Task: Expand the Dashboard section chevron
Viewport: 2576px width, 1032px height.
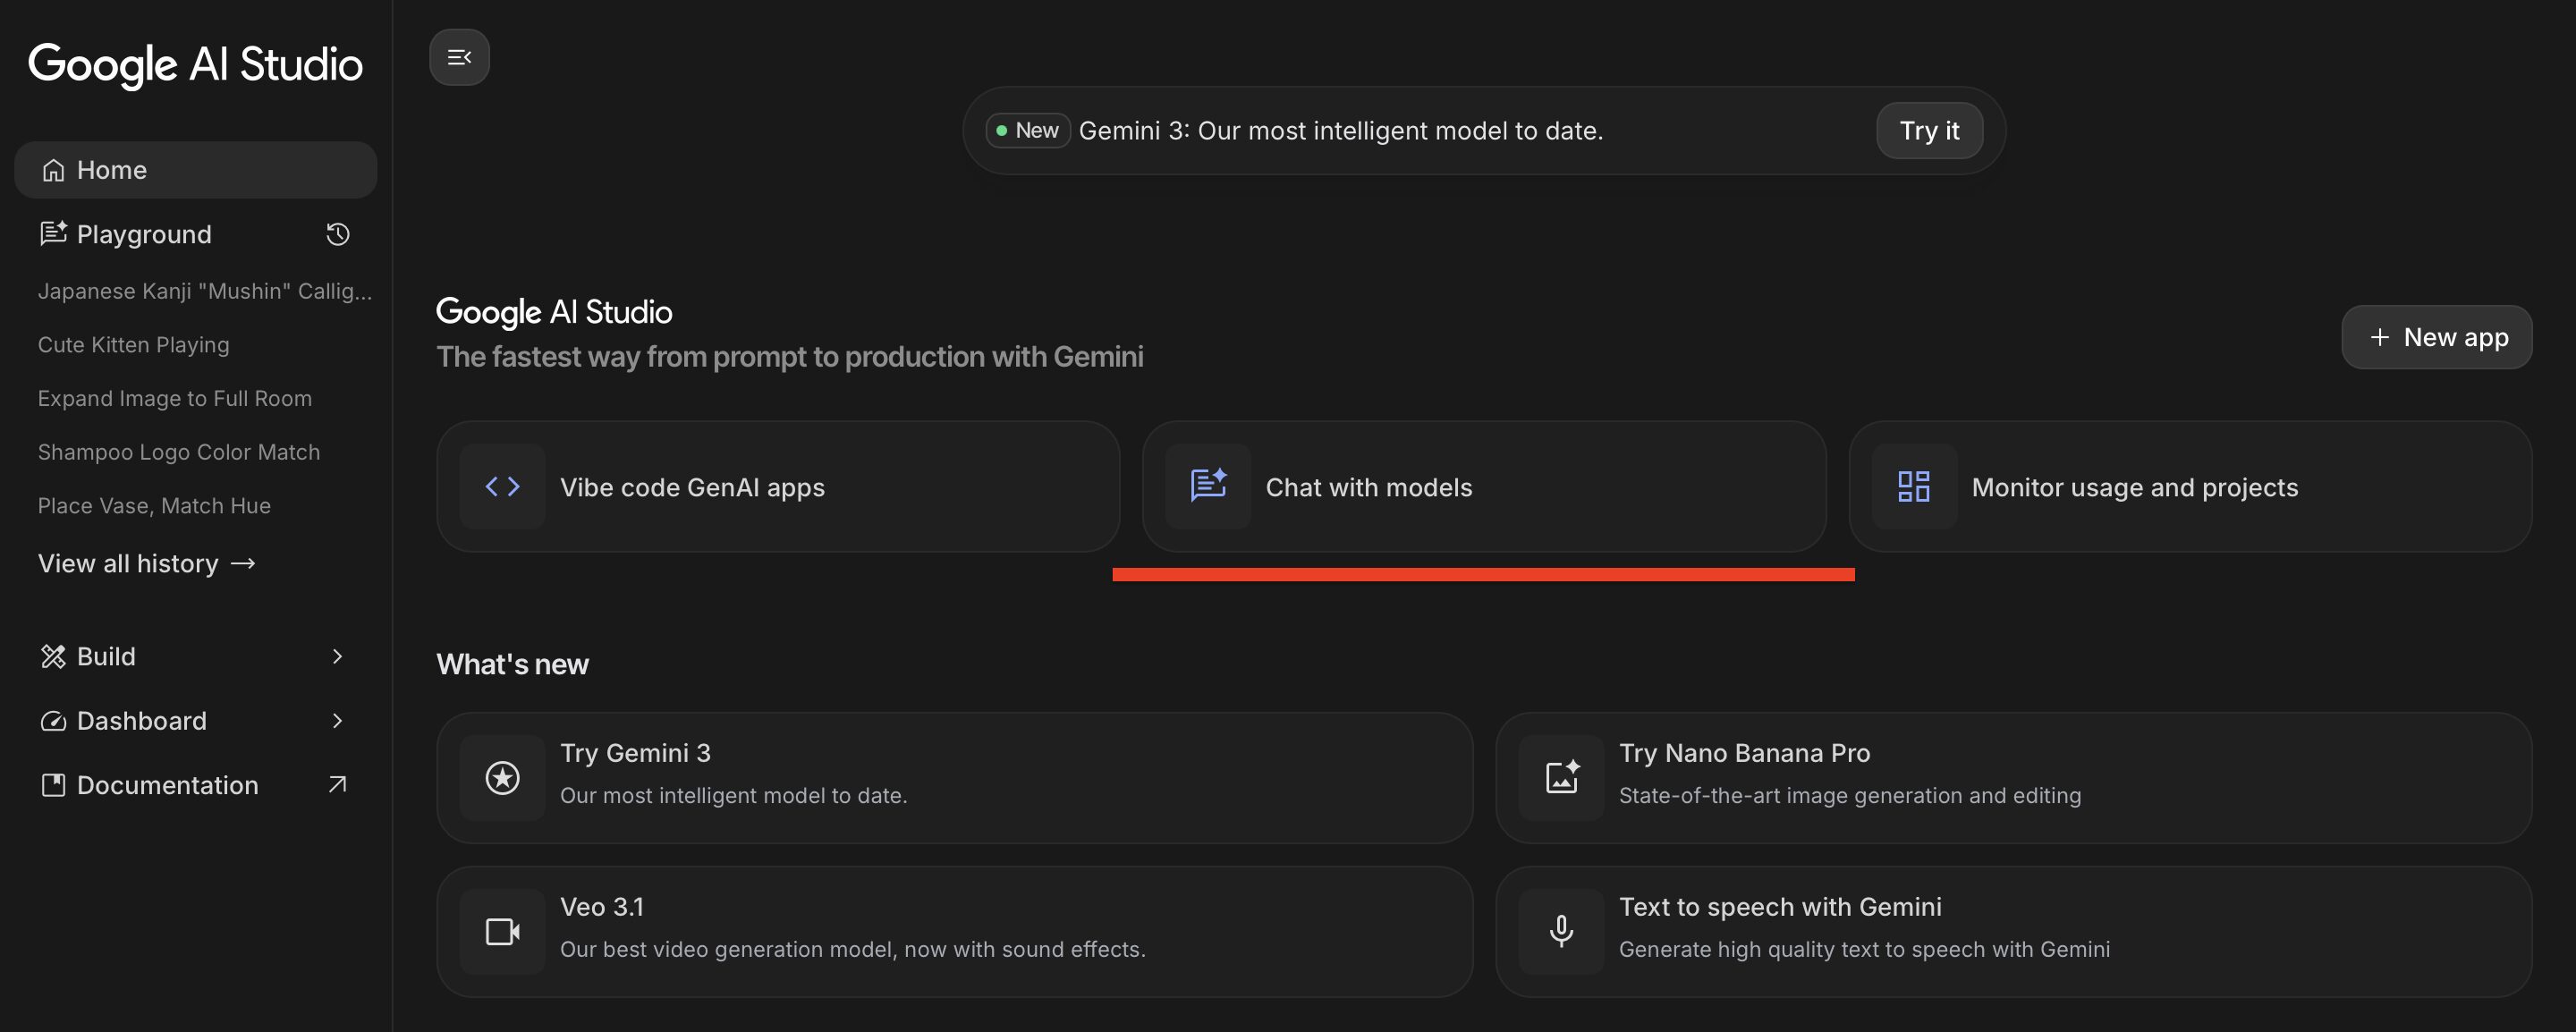Action: click(337, 721)
